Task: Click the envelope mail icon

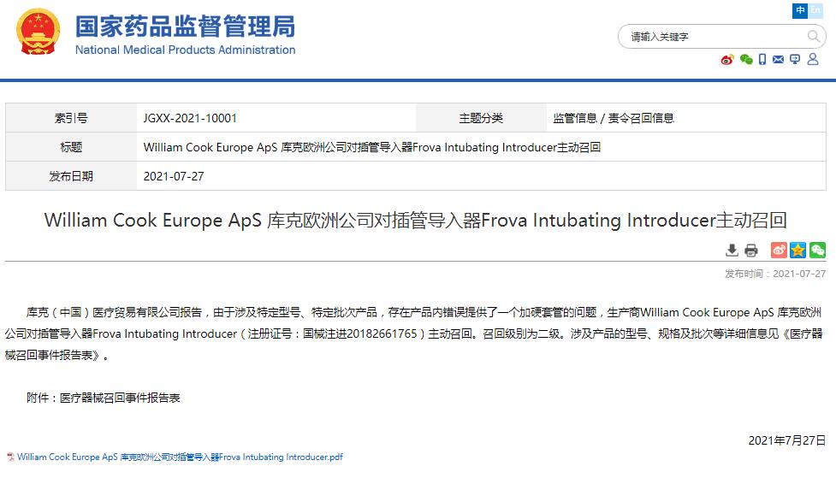Action: coord(779,59)
